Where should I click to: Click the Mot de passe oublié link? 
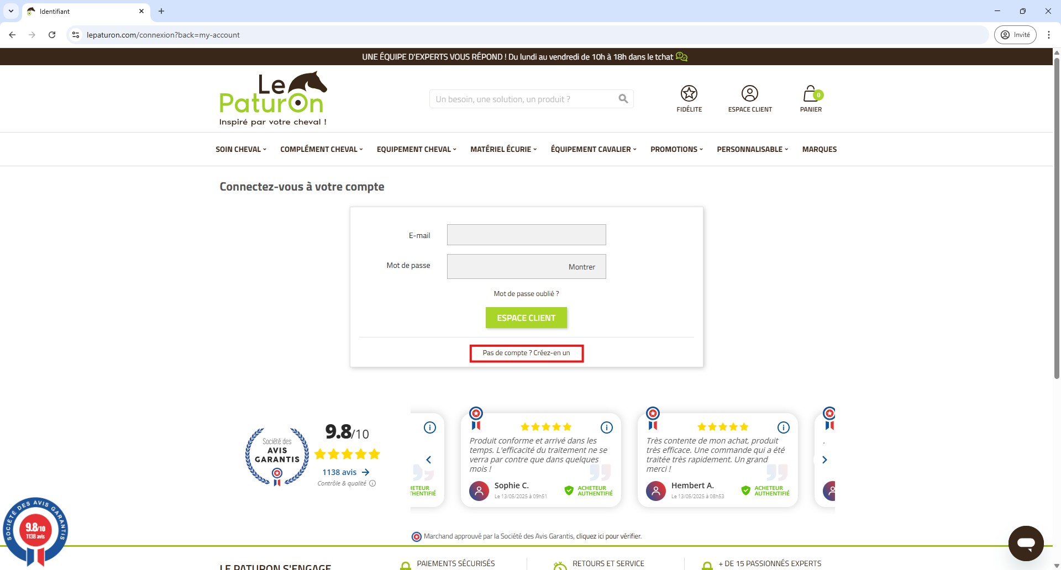pyautogui.click(x=526, y=294)
